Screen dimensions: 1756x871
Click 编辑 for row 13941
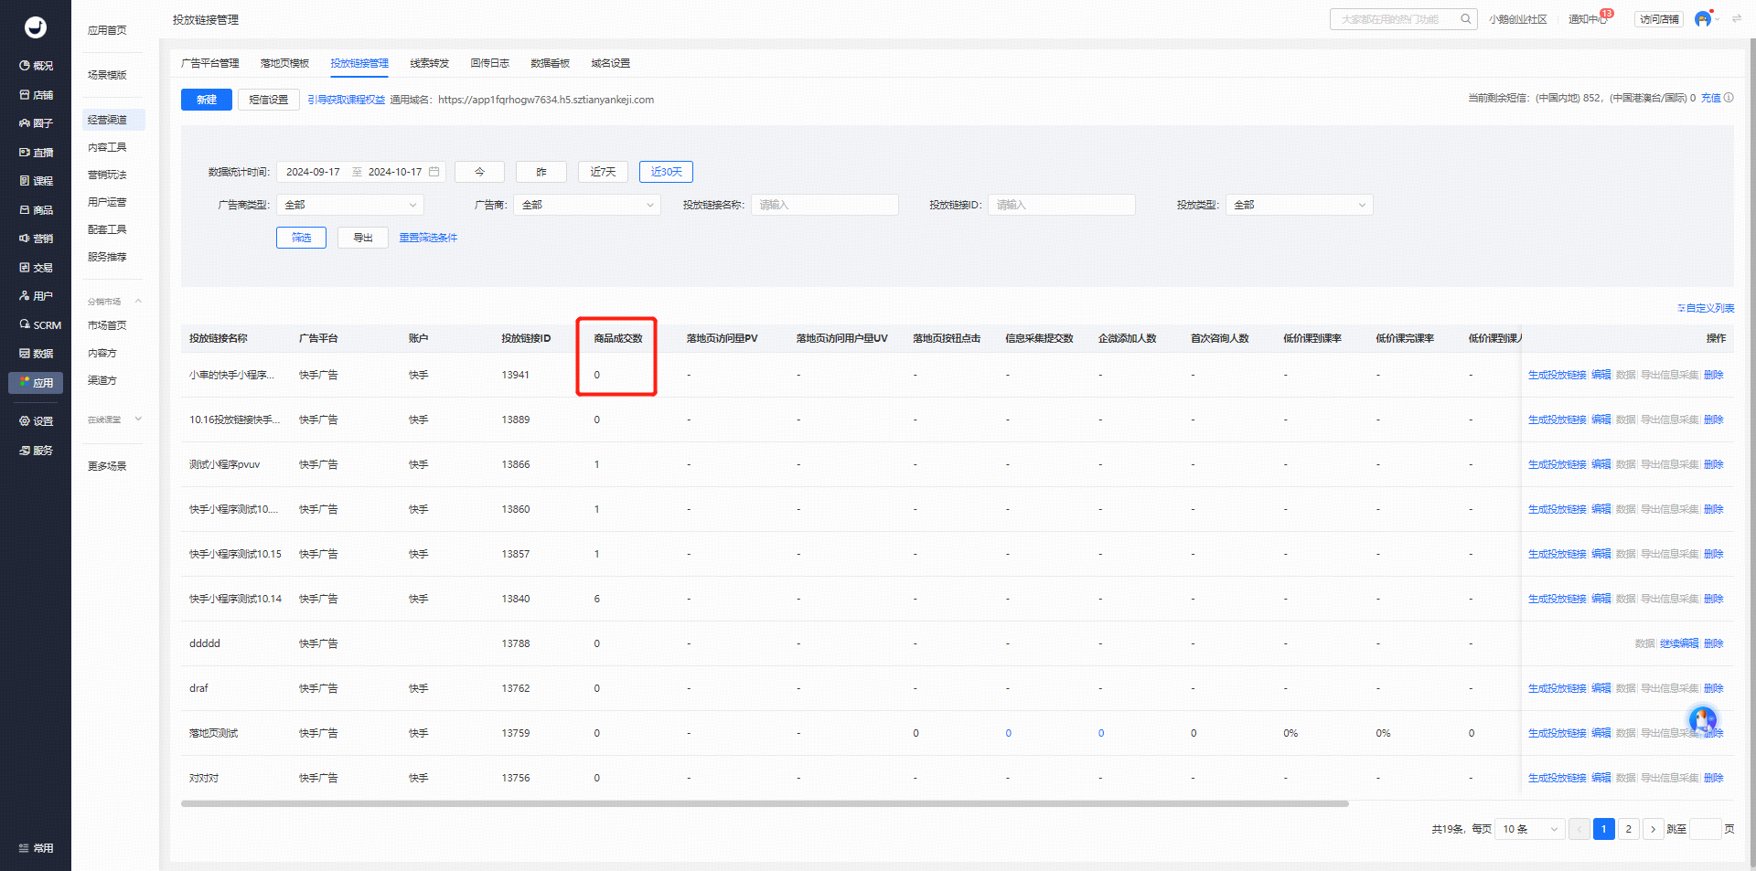coord(1601,375)
